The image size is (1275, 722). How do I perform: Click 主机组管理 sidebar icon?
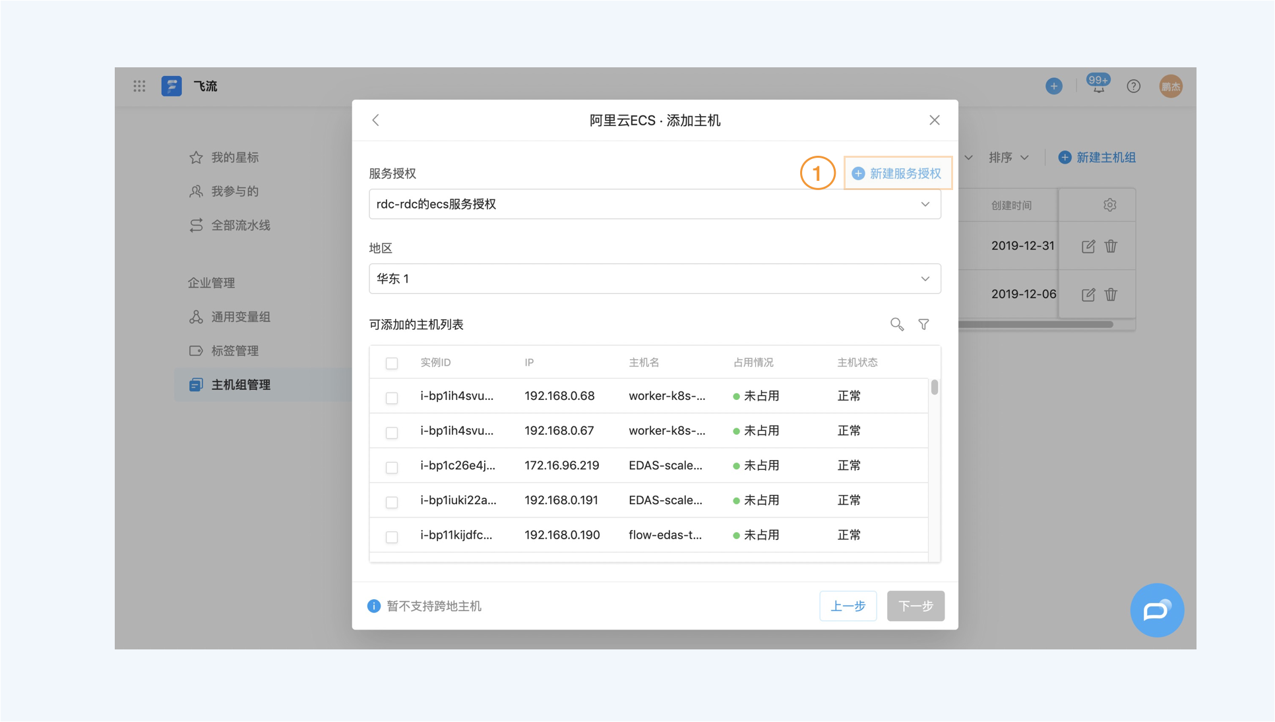[x=196, y=385]
